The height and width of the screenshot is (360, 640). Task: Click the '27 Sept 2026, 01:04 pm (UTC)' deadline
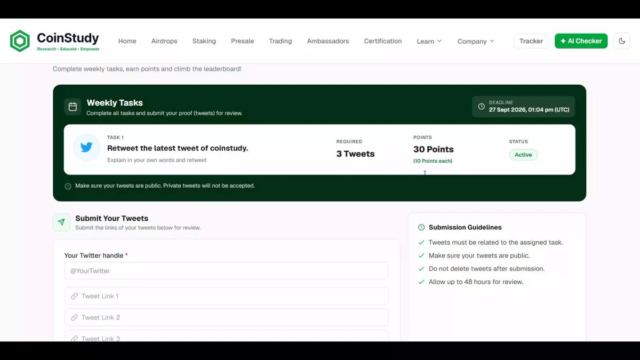[x=529, y=110]
